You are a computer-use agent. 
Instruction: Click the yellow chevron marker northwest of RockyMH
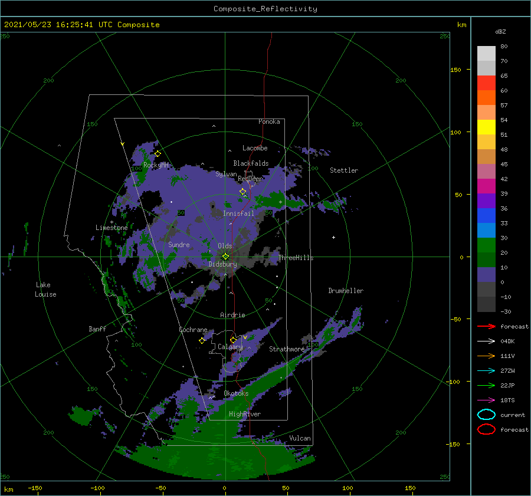point(122,144)
